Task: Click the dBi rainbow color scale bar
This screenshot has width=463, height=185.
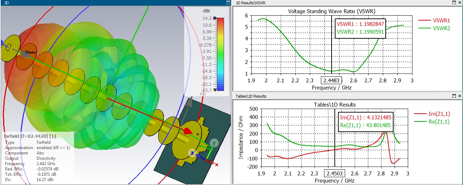Action: coord(221,54)
